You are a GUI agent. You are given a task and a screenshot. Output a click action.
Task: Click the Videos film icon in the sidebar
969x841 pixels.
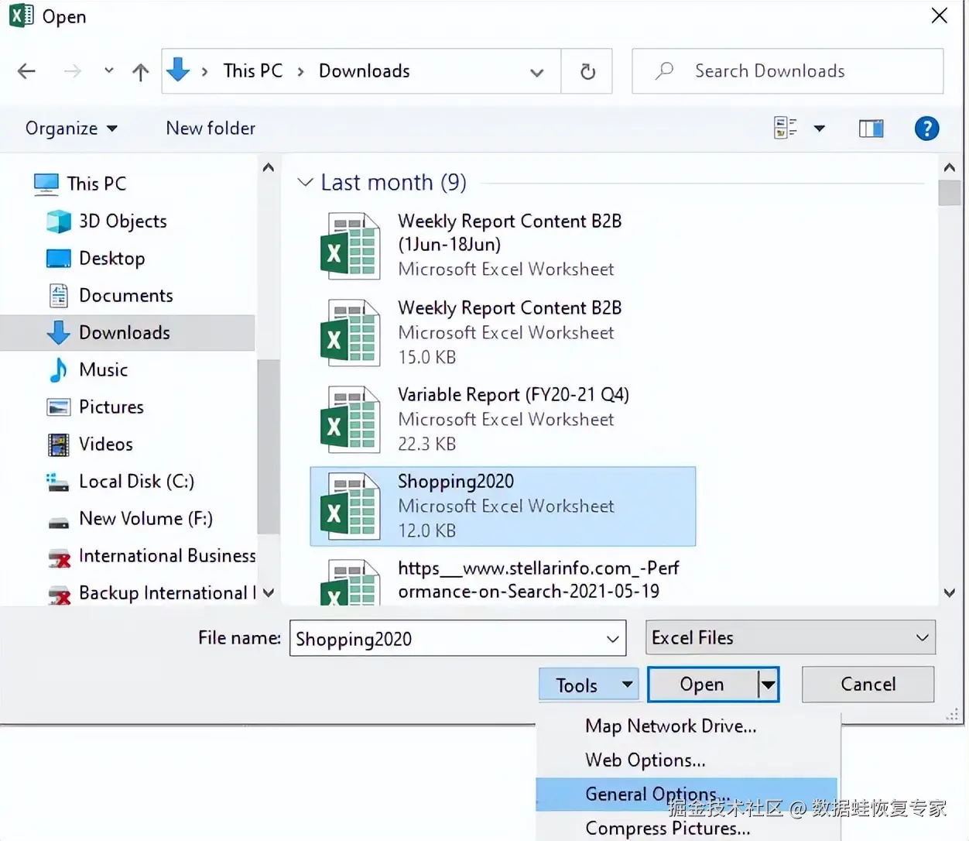pos(59,445)
